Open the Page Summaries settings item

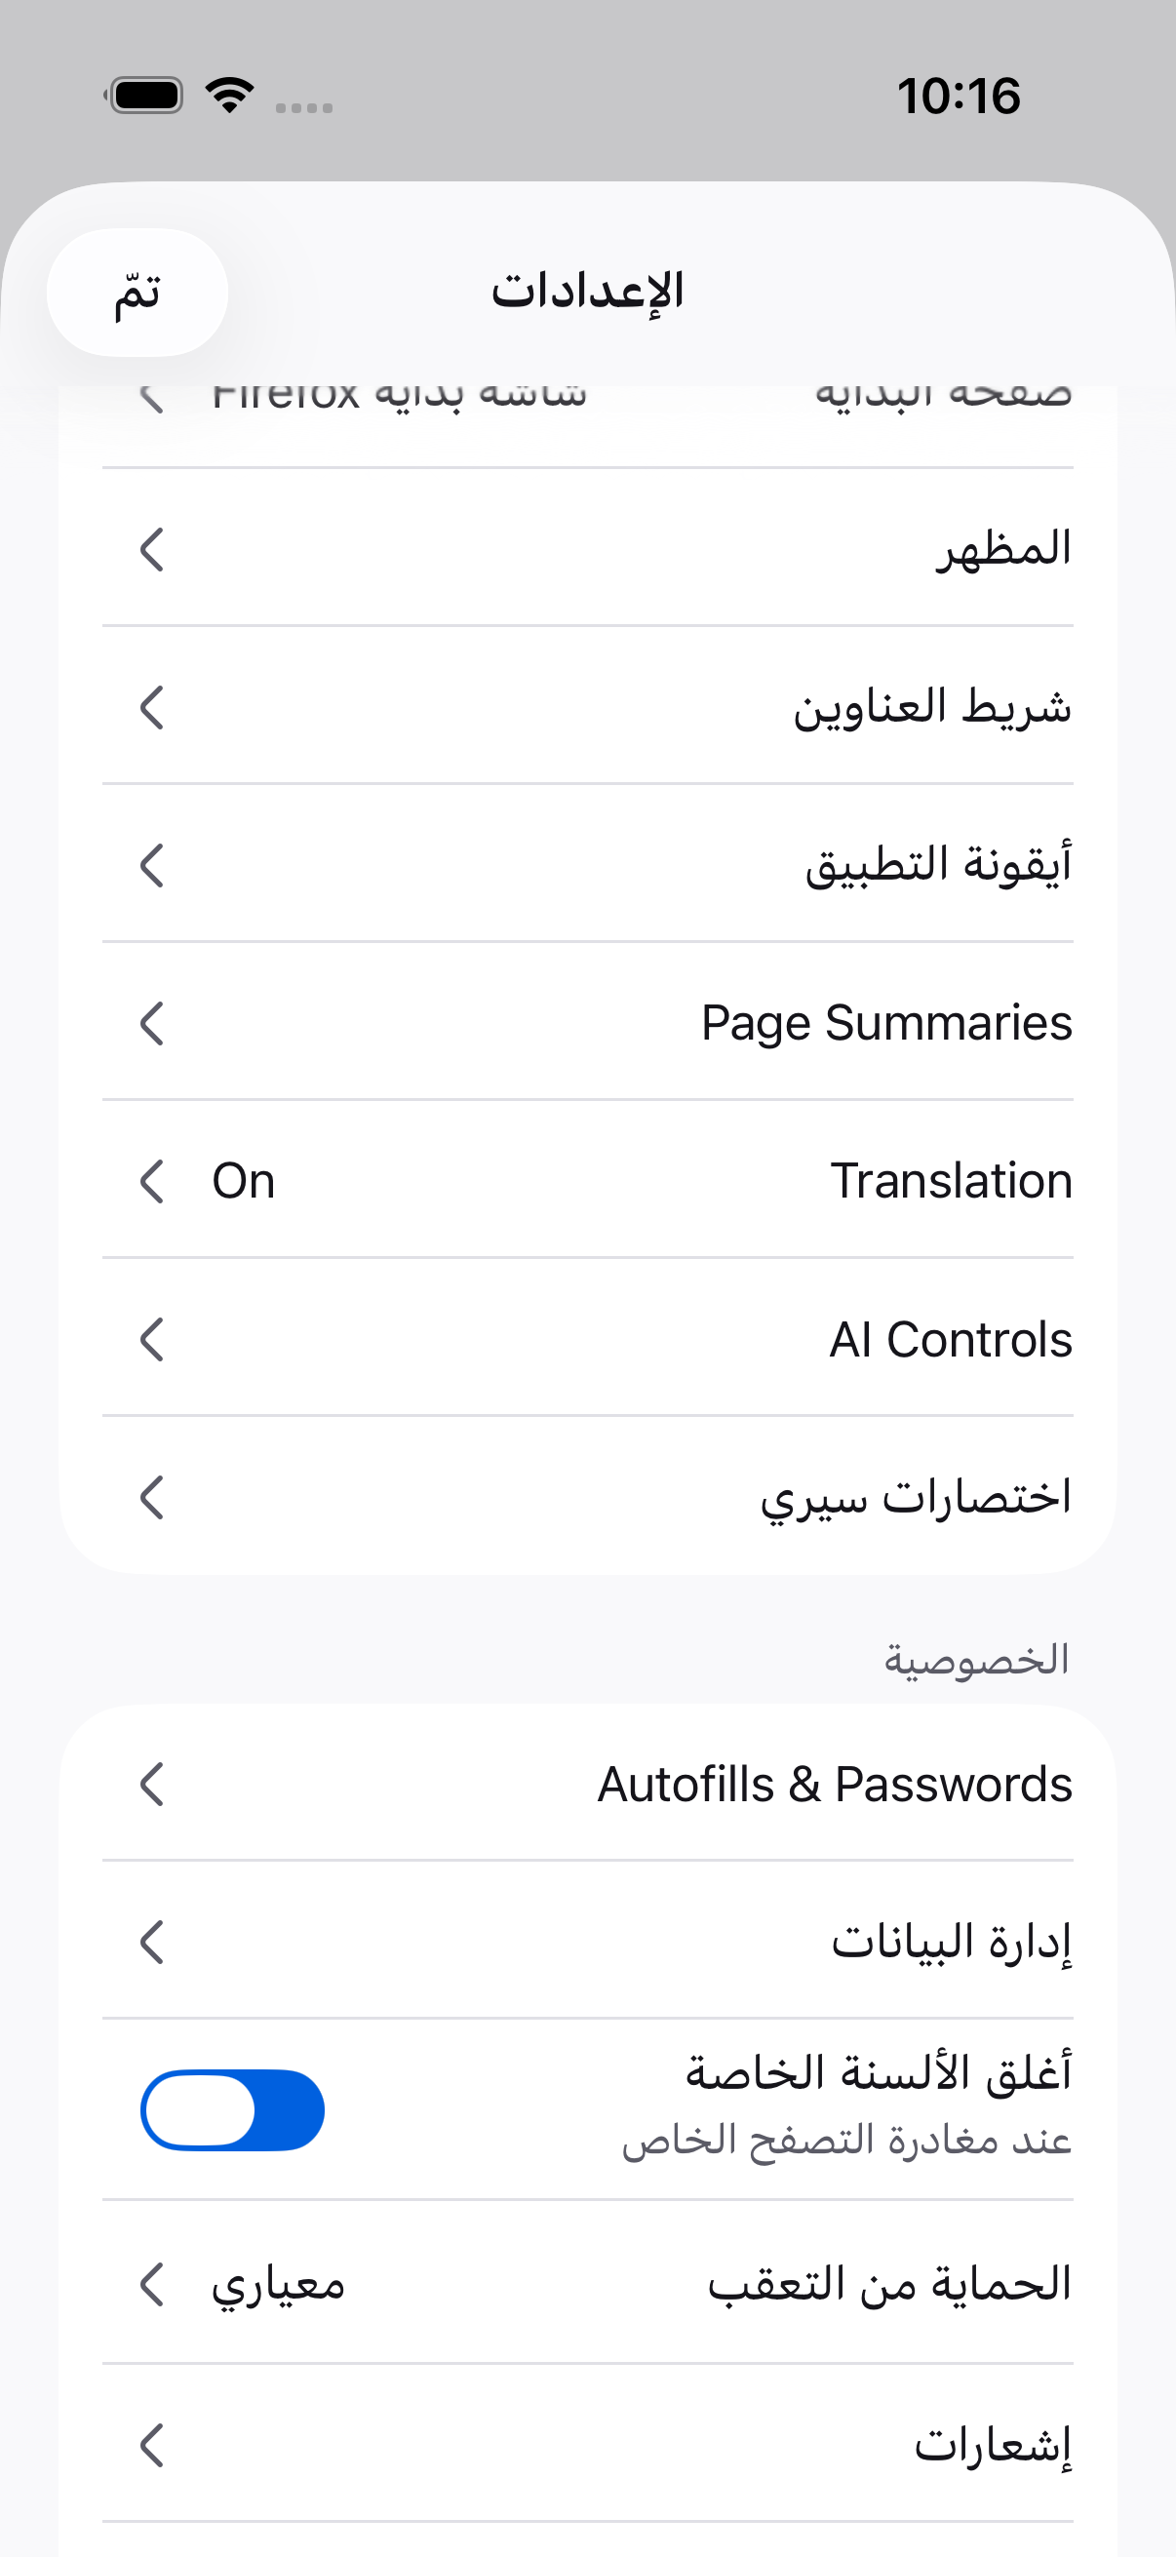pyautogui.click(x=587, y=1023)
